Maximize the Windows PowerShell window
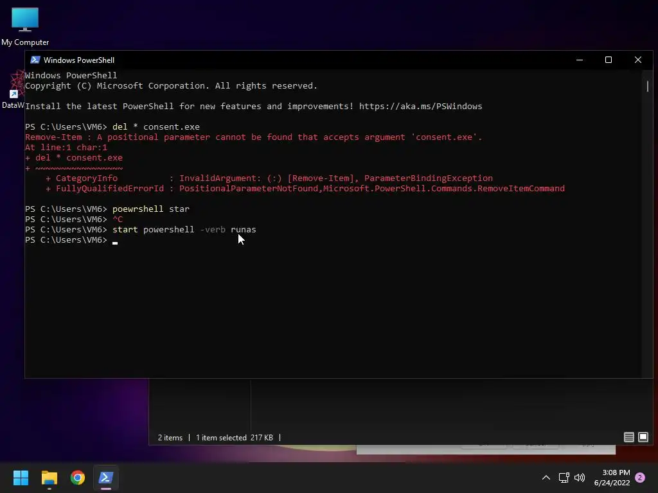The height and width of the screenshot is (493, 658). [609, 60]
